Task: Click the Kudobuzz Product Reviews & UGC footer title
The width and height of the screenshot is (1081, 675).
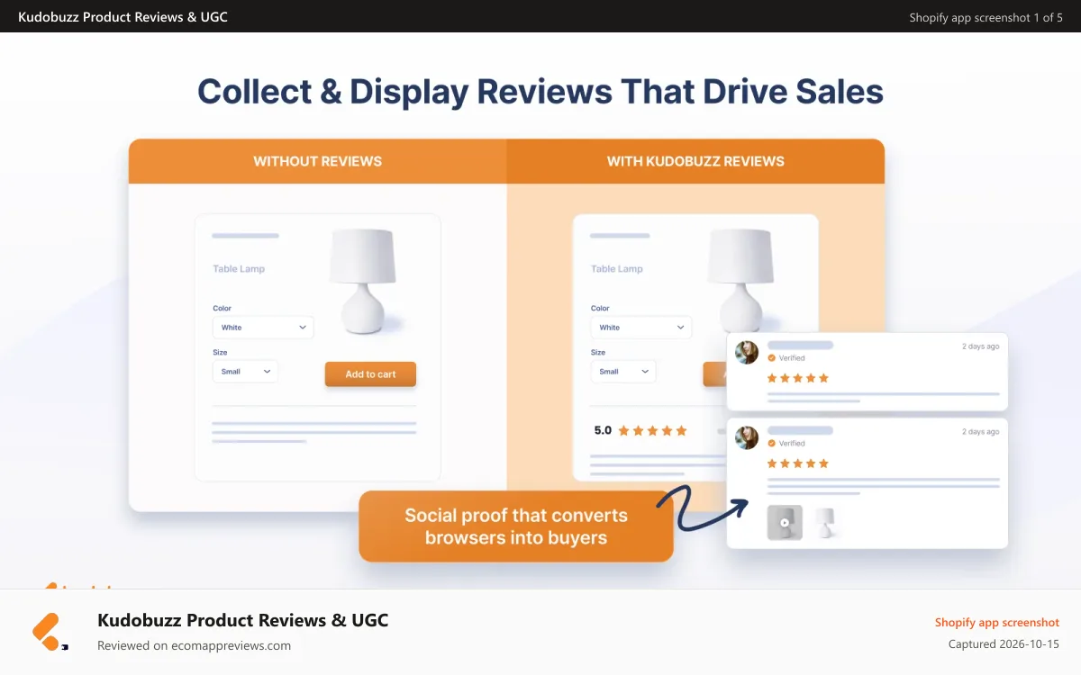Action: pyautogui.click(x=242, y=620)
